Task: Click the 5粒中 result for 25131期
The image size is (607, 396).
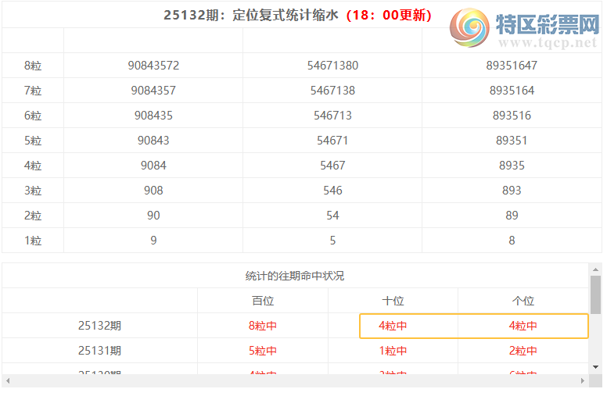Action: coord(263,351)
